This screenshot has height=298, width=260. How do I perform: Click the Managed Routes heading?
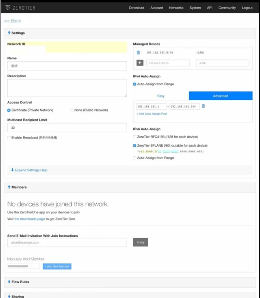147,44
